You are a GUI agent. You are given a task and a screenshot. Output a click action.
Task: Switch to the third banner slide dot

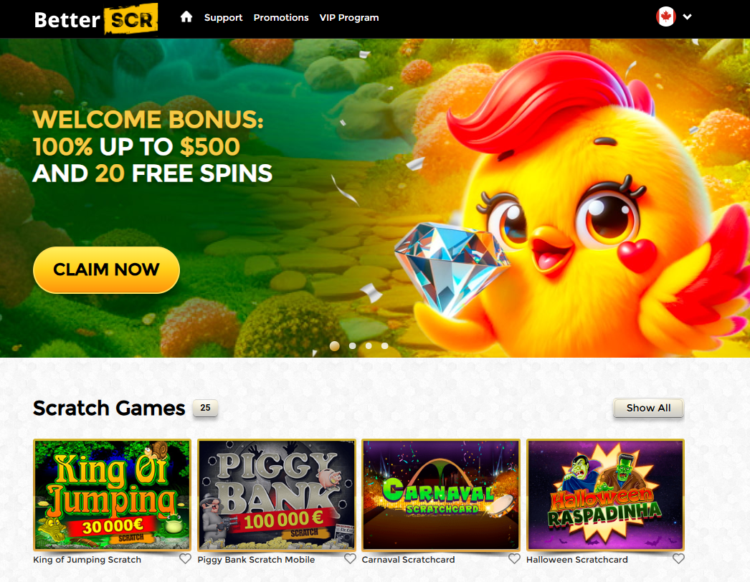click(369, 345)
